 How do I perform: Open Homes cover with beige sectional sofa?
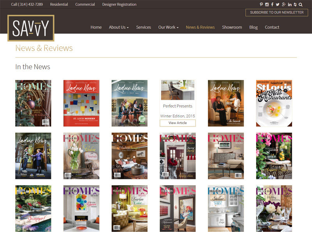pos(226,156)
